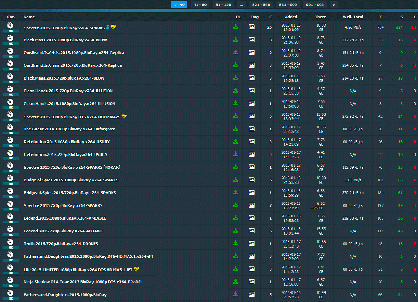This screenshot has width=418, height=302.
Task: Click the ellipsis pagination button
Action: [242, 5]
